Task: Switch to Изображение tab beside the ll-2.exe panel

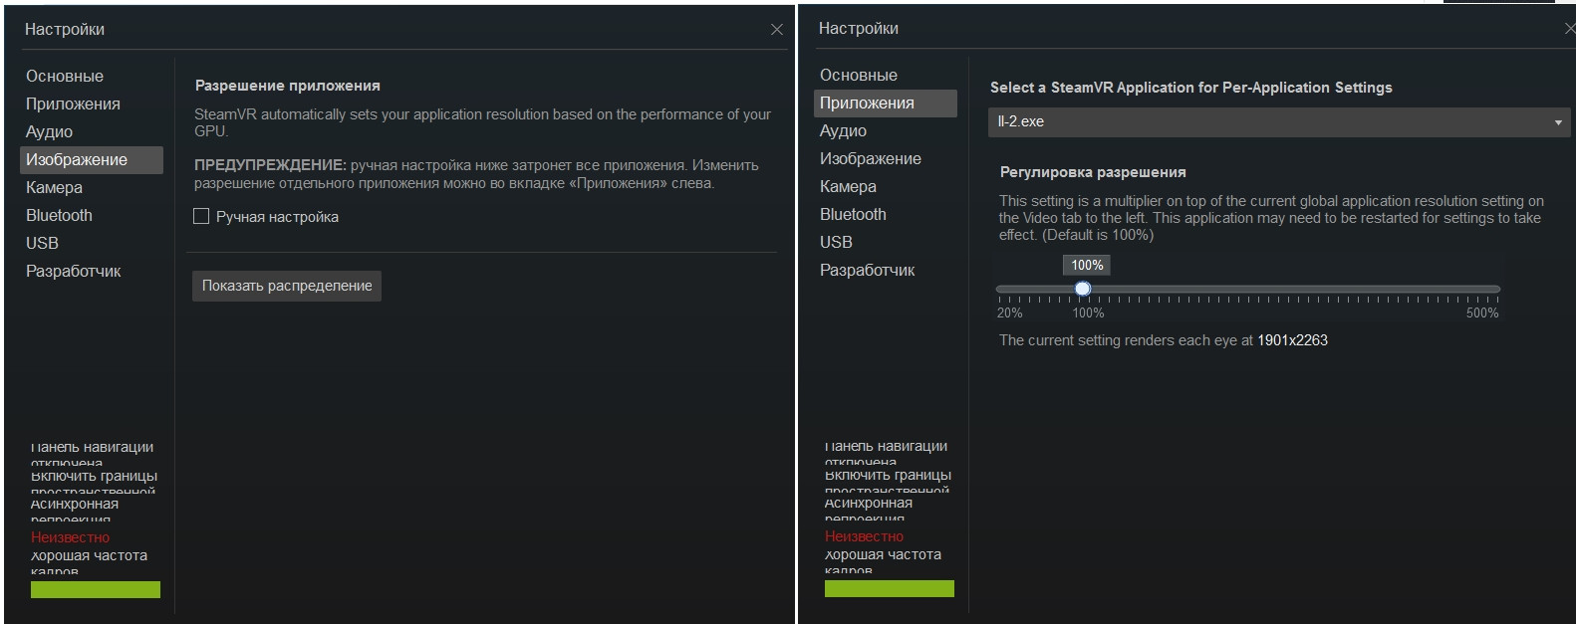Action: click(871, 159)
